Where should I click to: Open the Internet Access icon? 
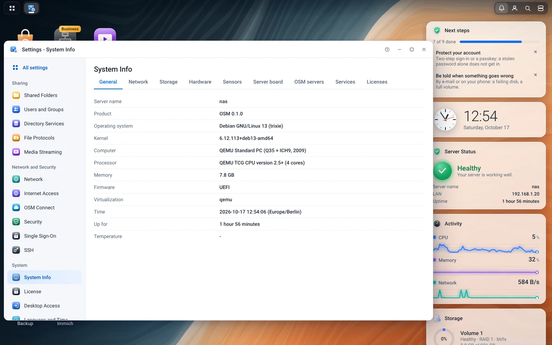click(x=16, y=193)
